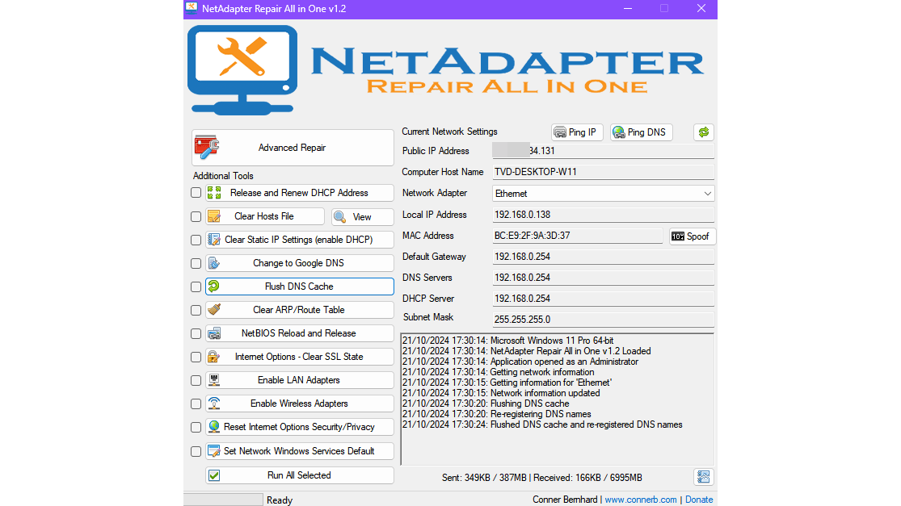Click the Set Network Windows Services icon
Screen dimensions: 901x506
click(x=214, y=451)
